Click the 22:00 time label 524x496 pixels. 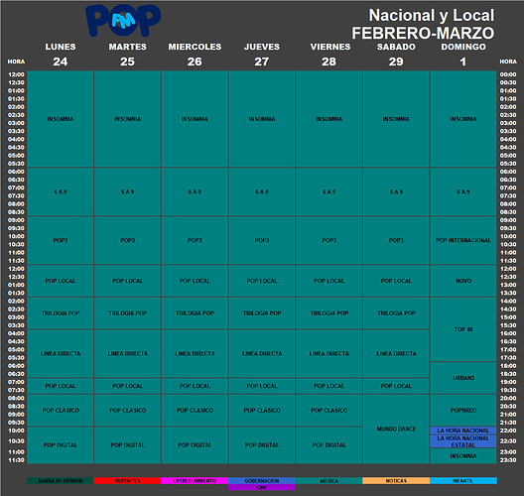click(508, 431)
